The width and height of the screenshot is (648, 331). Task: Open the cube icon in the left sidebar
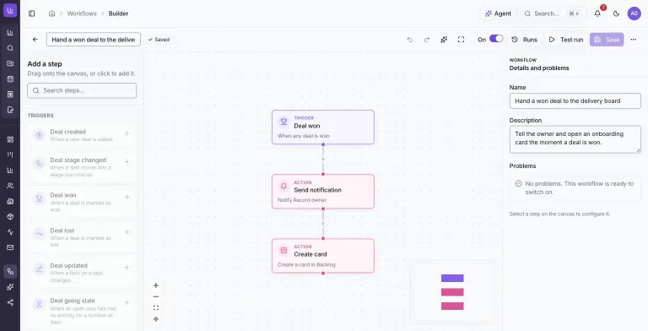tap(10, 216)
